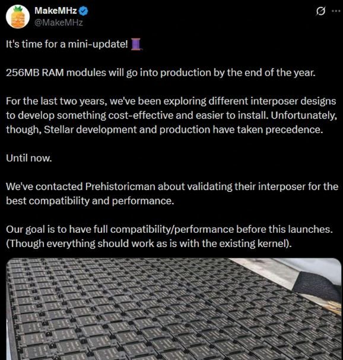Click the "It's time for a mini-update!" line
The width and height of the screenshot is (343, 360).
tap(66, 44)
